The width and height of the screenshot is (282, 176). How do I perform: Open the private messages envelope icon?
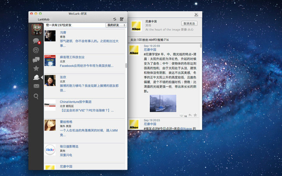[36, 86]
